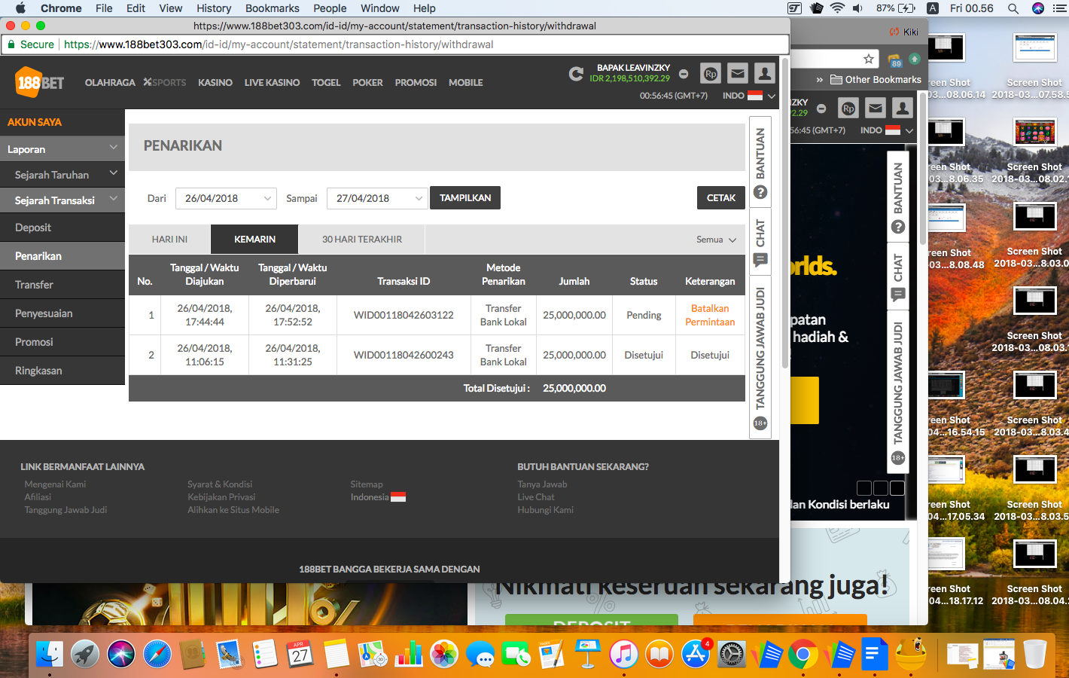Image resolution: width=1069 pixels, height=678 pixels.
Task: Click transaction ID WID00118042600243
Action: pos(404,355)
